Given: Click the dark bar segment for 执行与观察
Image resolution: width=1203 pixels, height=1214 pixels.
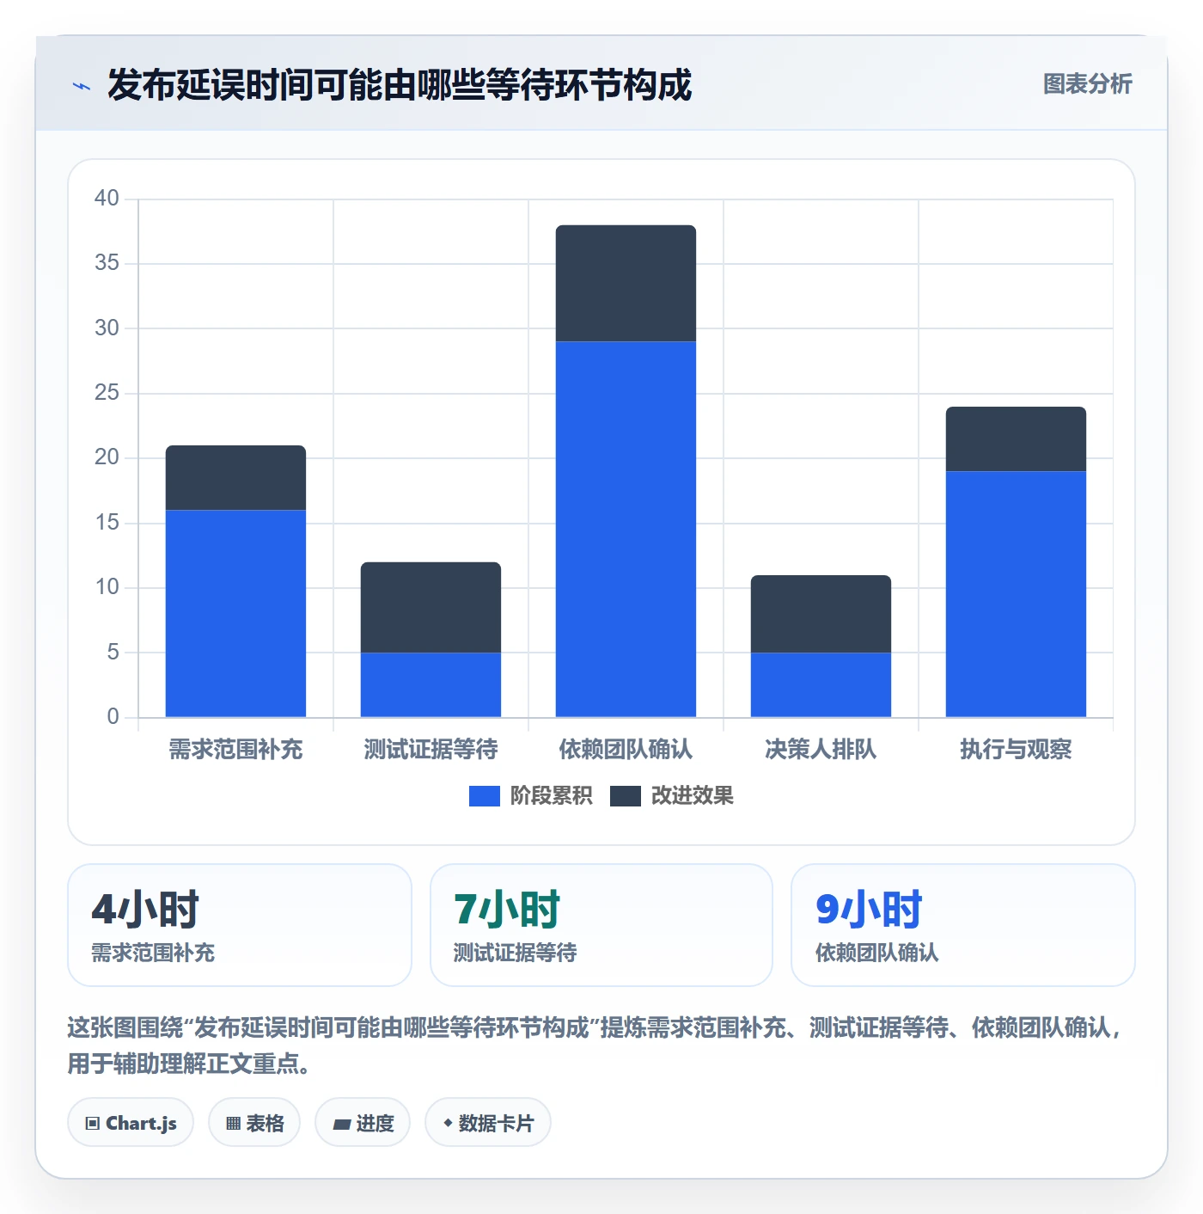Looking at the screenshot, I should click(x=1016, y=438).
